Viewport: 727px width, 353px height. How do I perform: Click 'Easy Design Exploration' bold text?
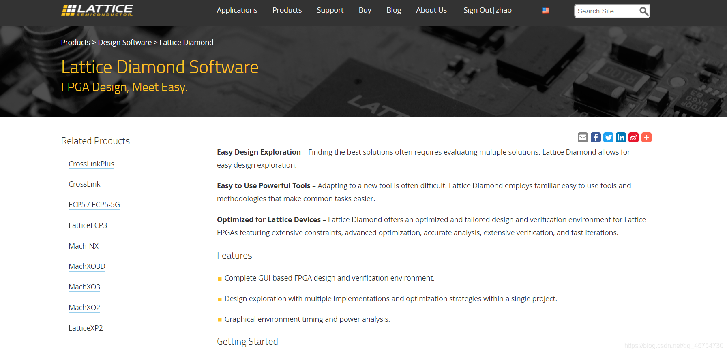259,152
